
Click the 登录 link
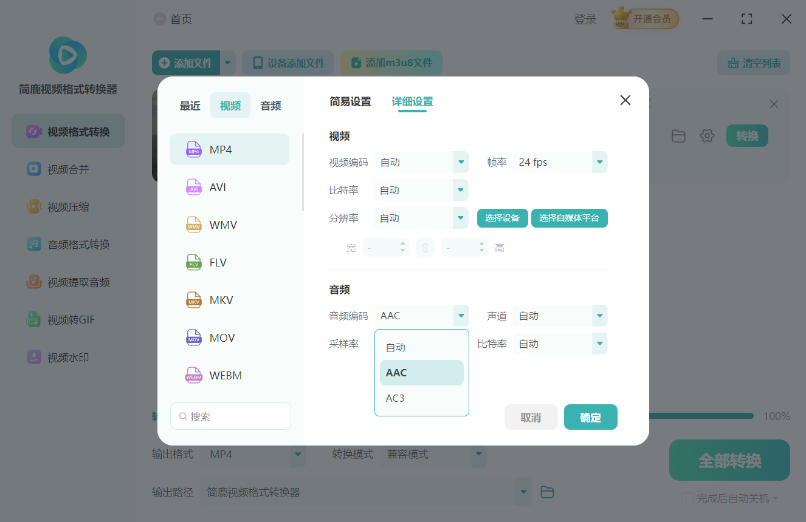click(x=585, y=19)
